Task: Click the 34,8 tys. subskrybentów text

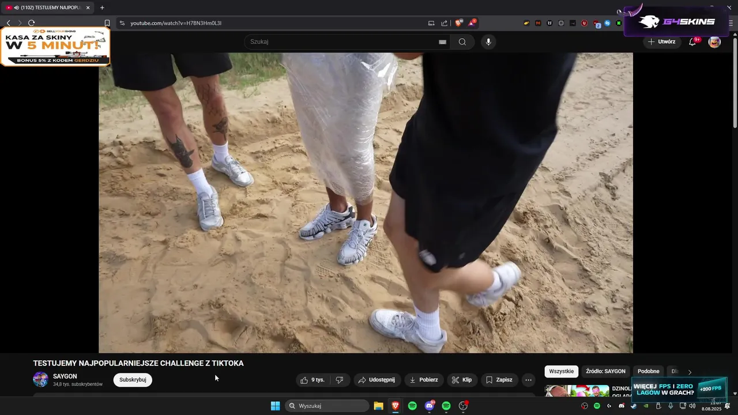Action: pos(78,384)
